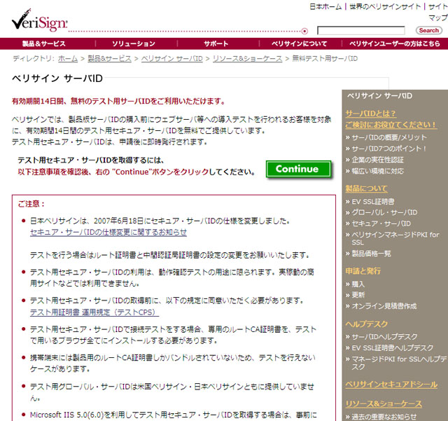Open テスト用証明書 運用規定 (テストCPS) link
This screenshot has height=421, width=448.
[x=94, y=312]
